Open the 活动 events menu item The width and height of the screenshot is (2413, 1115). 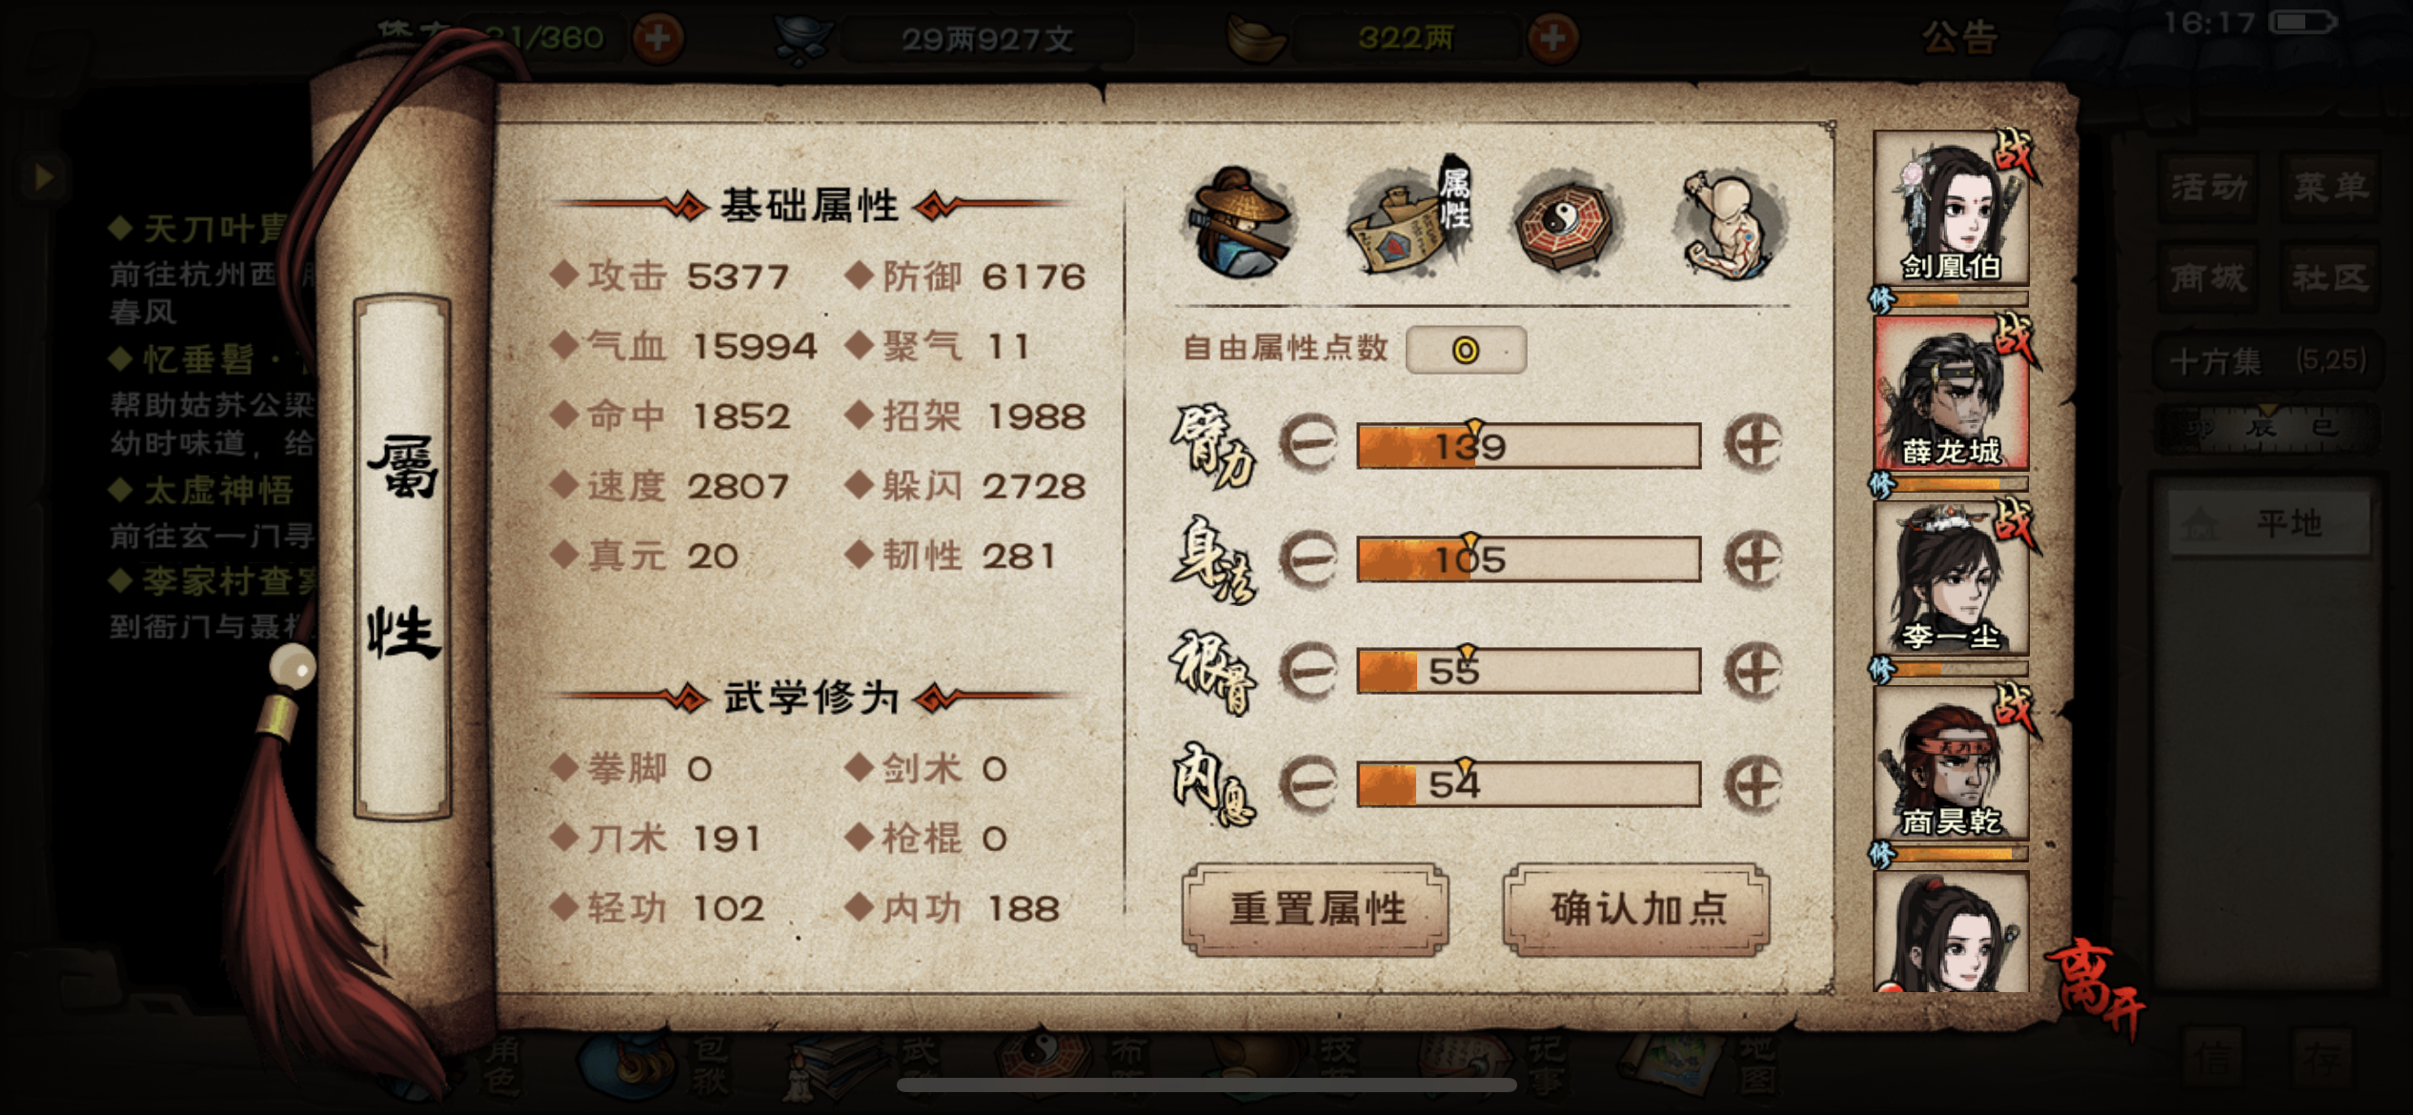pos(2209,187)
